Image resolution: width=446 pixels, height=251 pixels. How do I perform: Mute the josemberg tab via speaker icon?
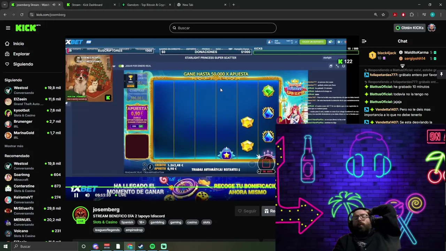54,5
